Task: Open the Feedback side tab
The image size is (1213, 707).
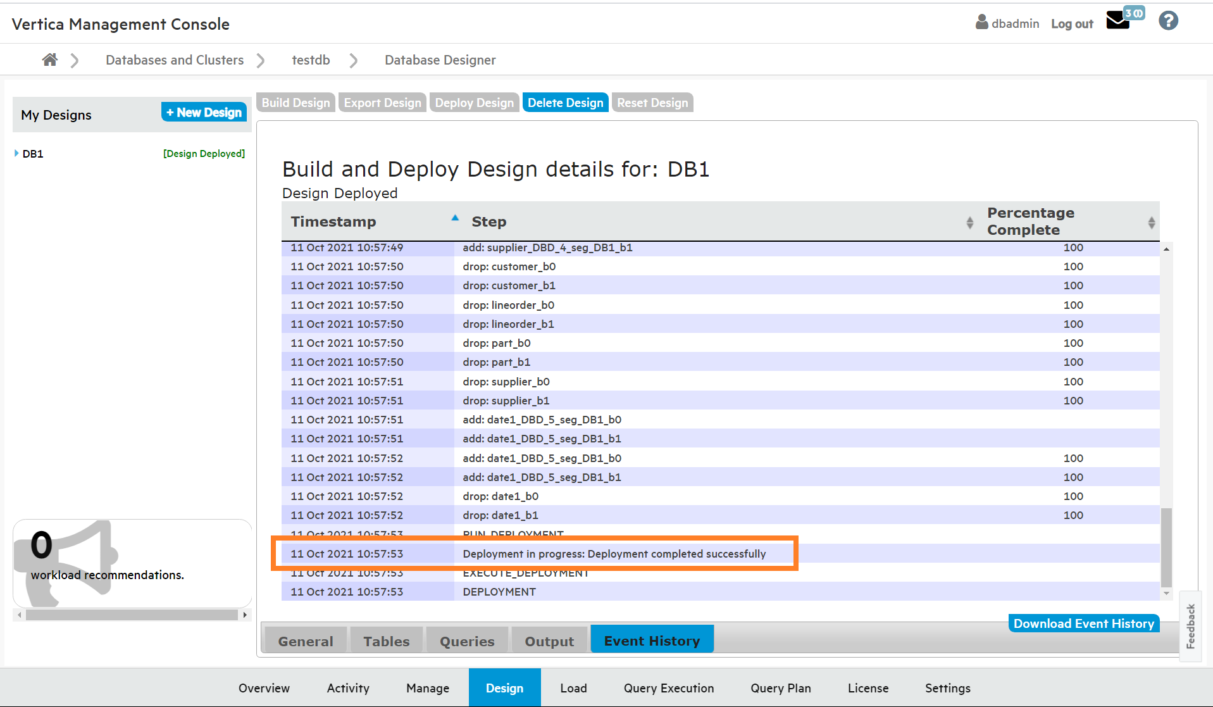Action: point(1190,626)
